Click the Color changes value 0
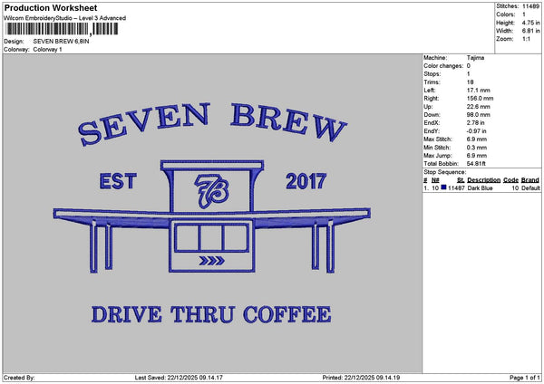 pos(469,66)
